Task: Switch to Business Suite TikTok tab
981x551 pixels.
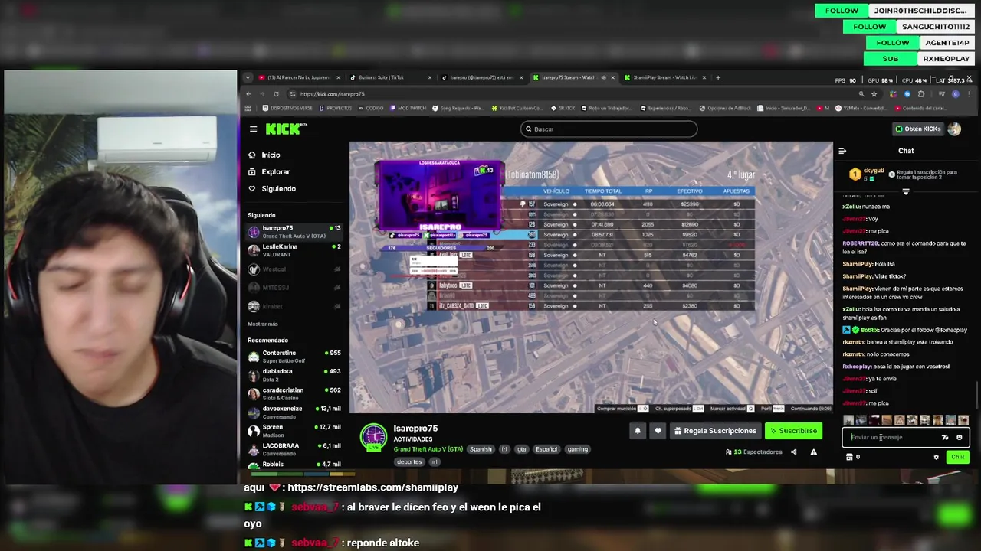Action: point(391,77)
